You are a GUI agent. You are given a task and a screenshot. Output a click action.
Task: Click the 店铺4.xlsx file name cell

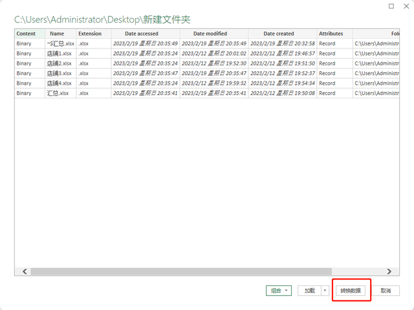(x=61, y=83)
